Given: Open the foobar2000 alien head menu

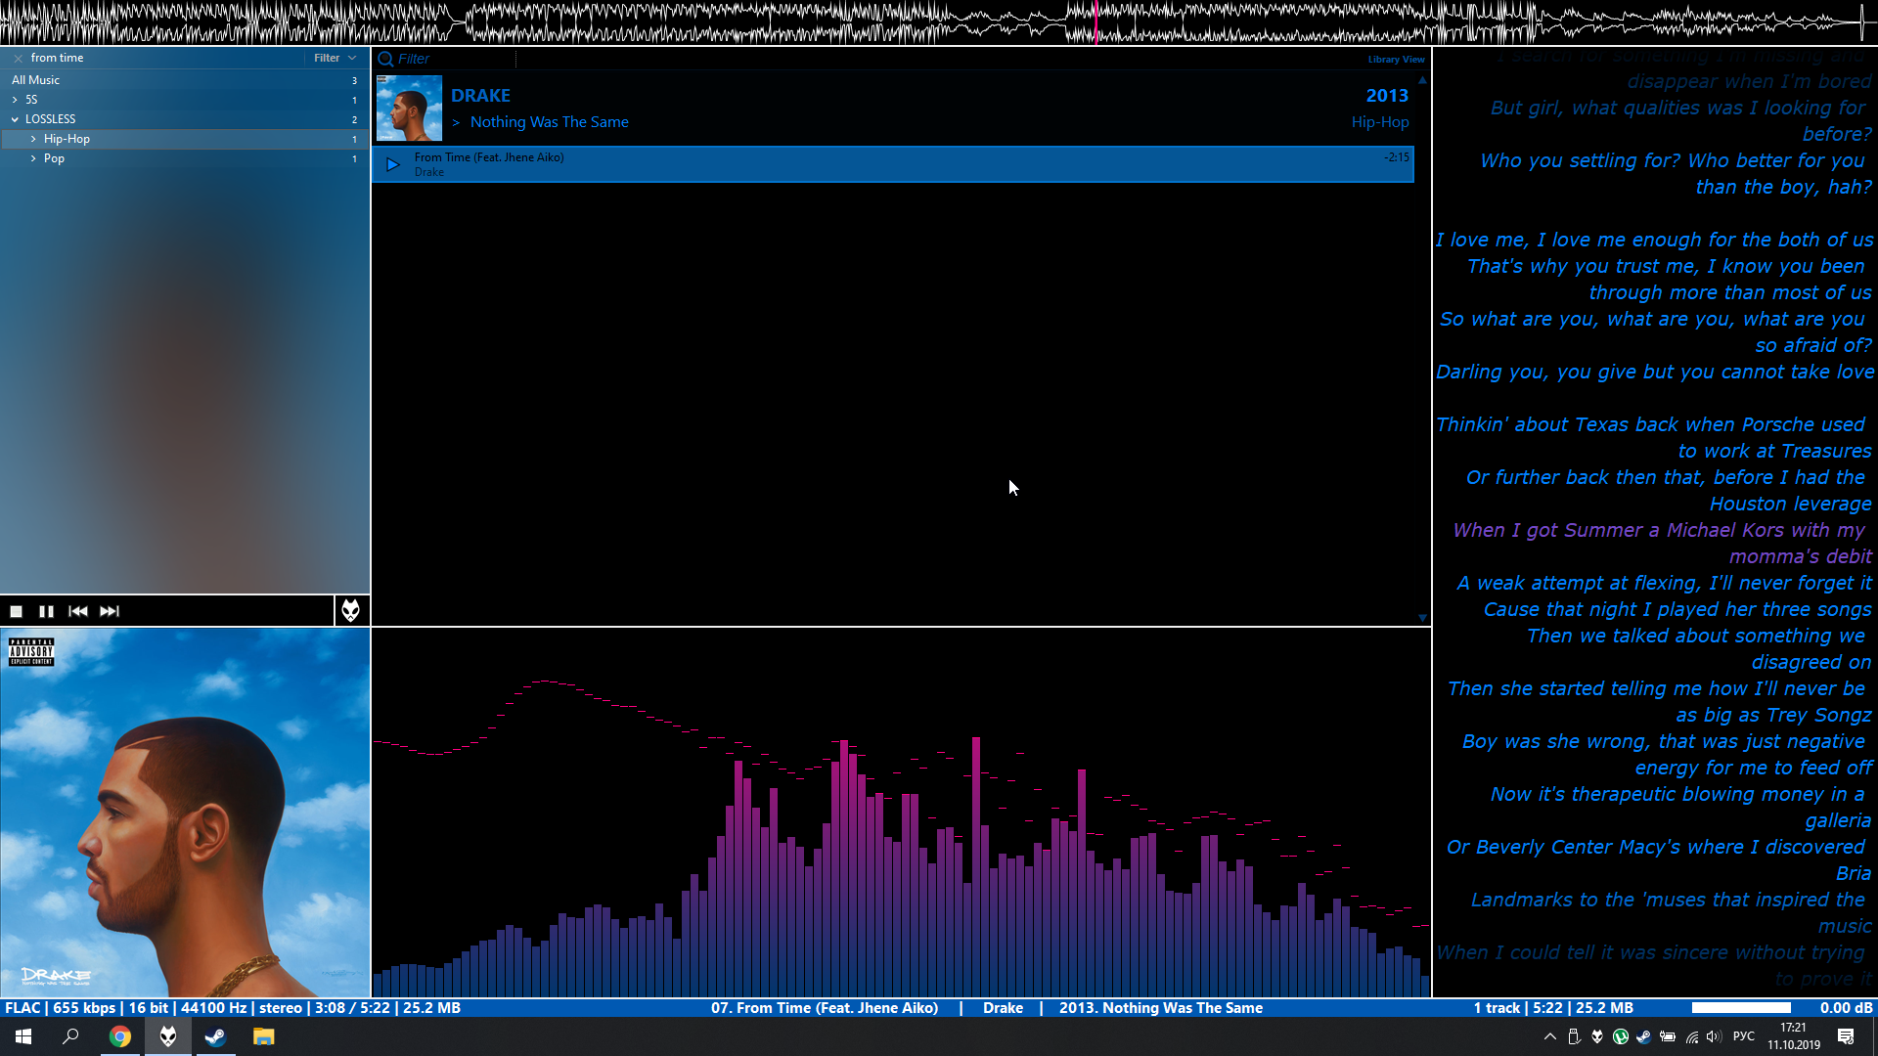Looking at the screenshot, I should click(350, 611).
